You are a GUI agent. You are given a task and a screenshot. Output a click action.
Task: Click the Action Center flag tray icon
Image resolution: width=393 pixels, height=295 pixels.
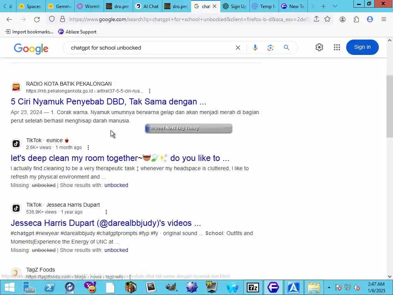[339, 287]
